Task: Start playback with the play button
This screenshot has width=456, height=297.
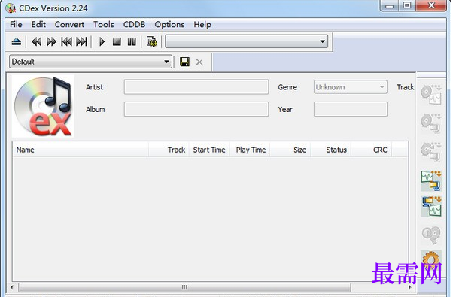Action: click(102, 41)
